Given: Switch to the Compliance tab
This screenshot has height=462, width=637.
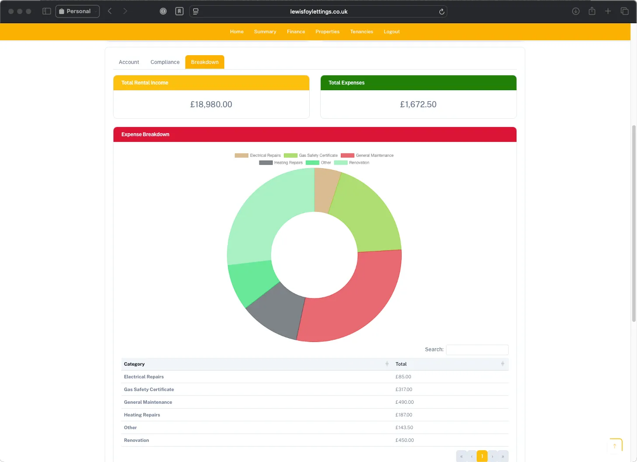Looking at the screenshot, I should coord(165,62).
